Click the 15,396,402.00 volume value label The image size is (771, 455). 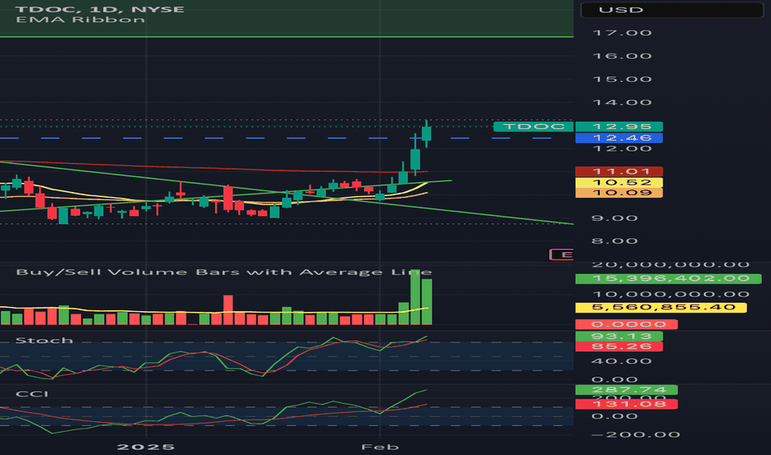coord(668,279)
